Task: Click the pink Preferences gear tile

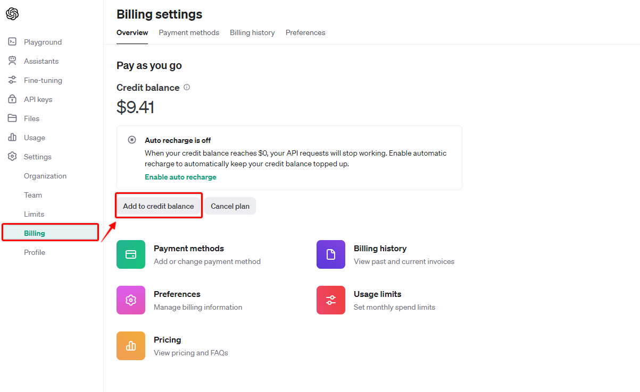Action: tap(131, 300)
